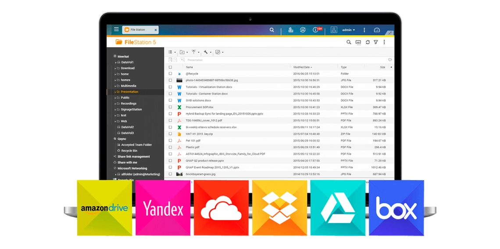Expand the Recordings folder tree arrow

115,103
